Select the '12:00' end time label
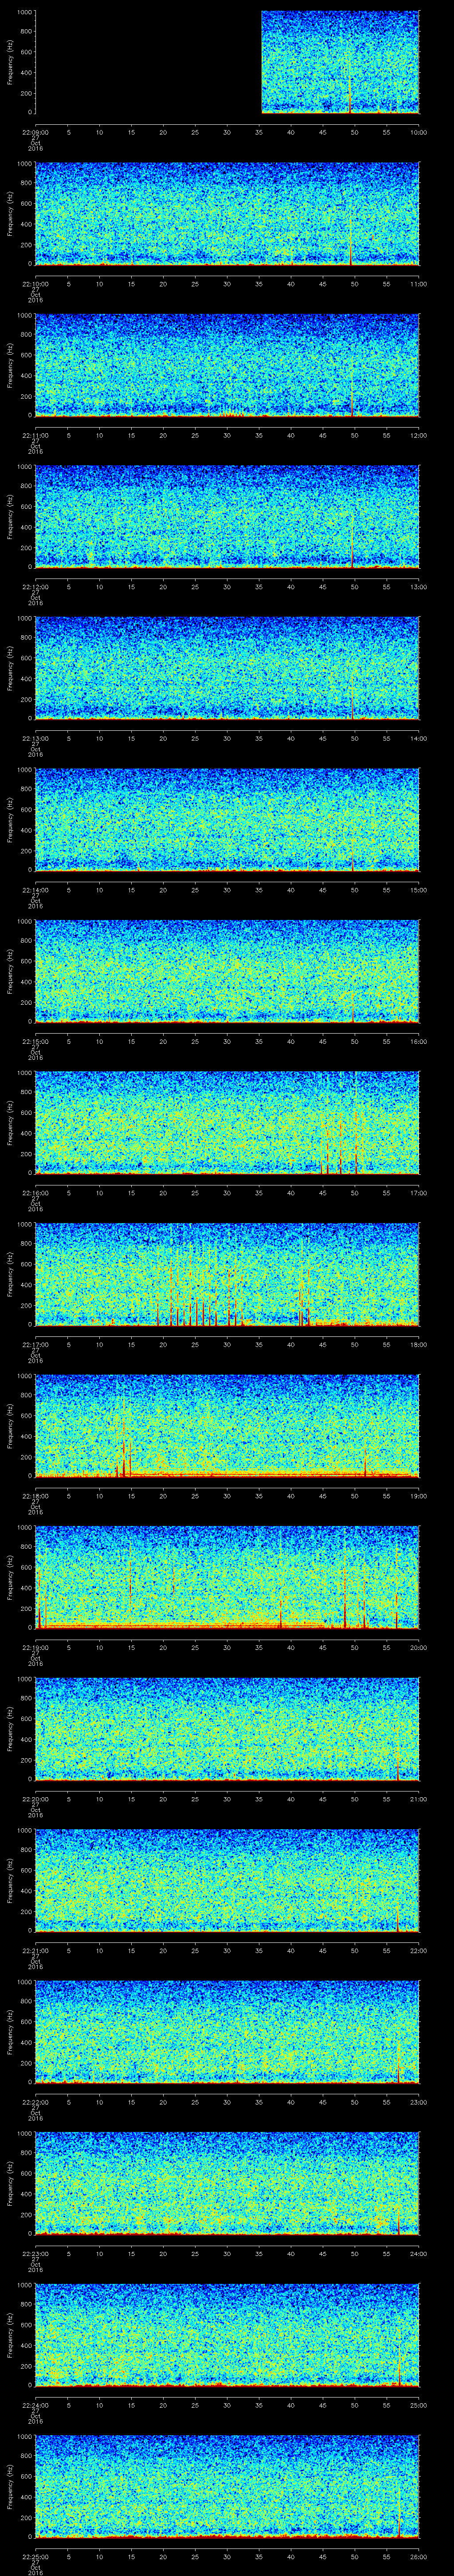This screenshot has height=2576, width=454. coord(419,435)
